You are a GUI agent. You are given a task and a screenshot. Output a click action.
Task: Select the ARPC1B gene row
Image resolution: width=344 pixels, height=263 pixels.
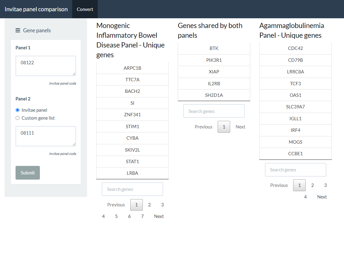(132, 68)
